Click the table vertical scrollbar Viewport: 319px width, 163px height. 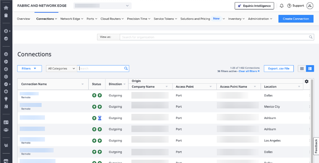tap(312, 121)
